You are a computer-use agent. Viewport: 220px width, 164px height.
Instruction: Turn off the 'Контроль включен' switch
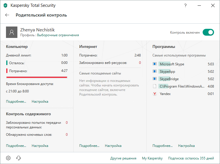pos(208,33)
